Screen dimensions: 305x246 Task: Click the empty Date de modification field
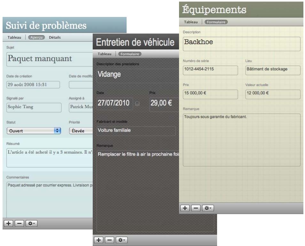click(81, 85)
